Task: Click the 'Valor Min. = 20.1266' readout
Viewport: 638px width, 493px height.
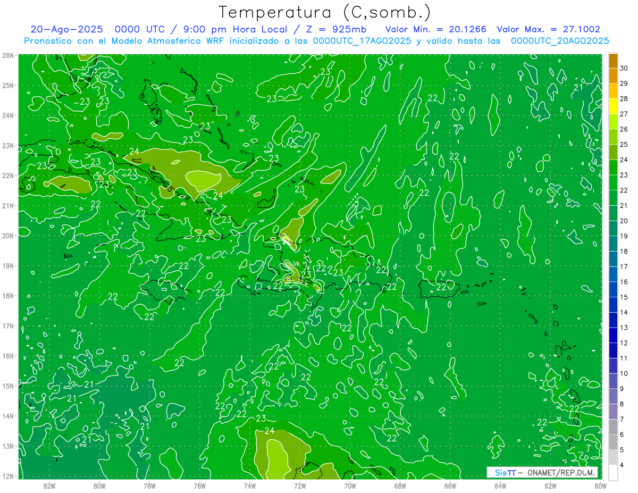Action: (436, 29)
